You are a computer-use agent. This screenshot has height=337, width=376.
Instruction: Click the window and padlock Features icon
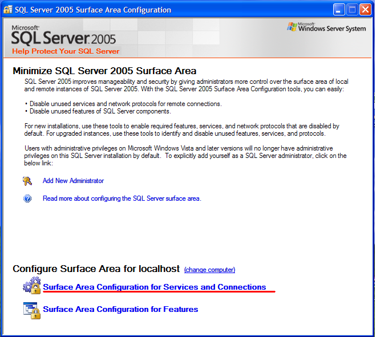[x=31, y=310]
